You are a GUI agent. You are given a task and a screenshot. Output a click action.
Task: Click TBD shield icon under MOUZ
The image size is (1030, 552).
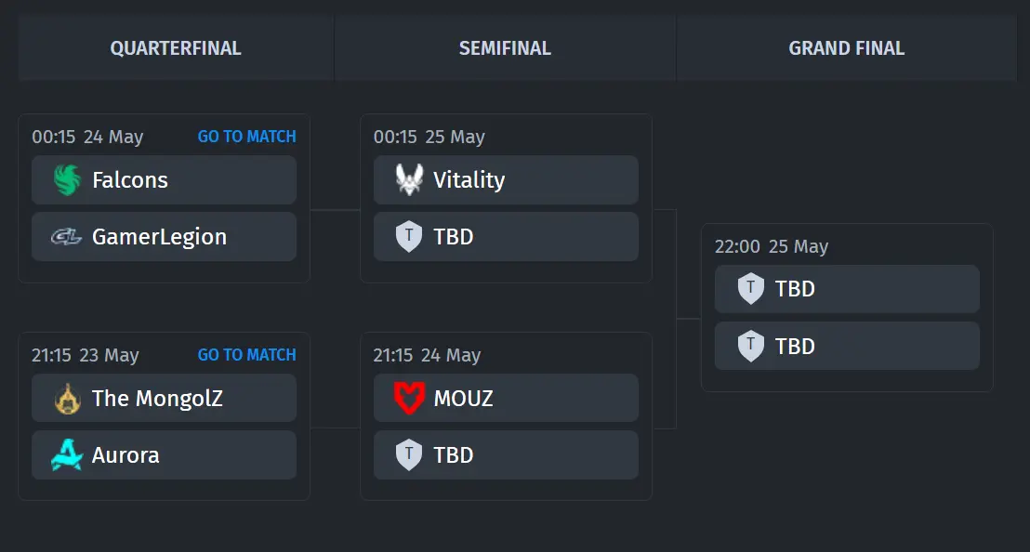(x=409, y=454)
